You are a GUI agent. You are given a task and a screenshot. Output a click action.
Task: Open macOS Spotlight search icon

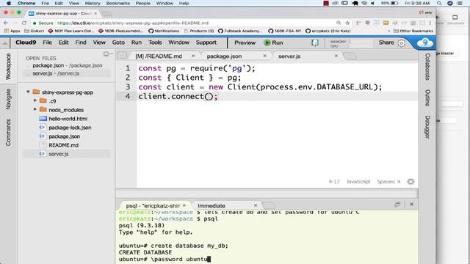pos(439,3)
